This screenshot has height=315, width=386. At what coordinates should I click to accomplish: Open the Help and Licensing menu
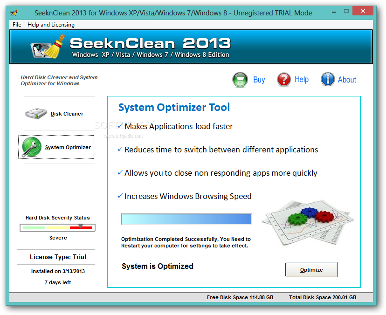tap(51, 25)
